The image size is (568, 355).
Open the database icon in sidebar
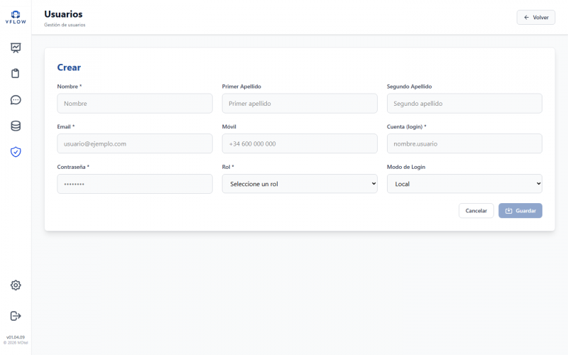tap(16, 126)
